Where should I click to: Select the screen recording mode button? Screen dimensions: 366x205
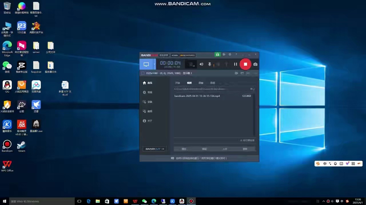pos(146,64)
